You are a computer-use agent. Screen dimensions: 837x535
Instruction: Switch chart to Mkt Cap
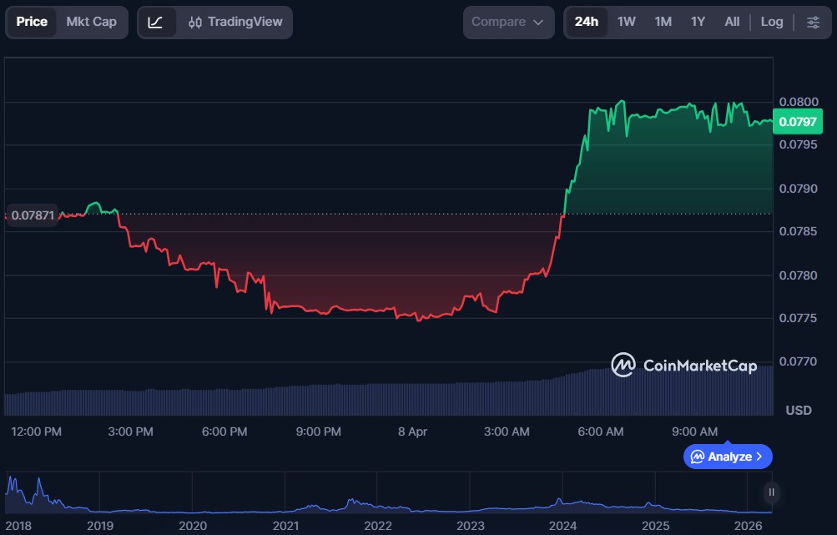pos(92,23)
